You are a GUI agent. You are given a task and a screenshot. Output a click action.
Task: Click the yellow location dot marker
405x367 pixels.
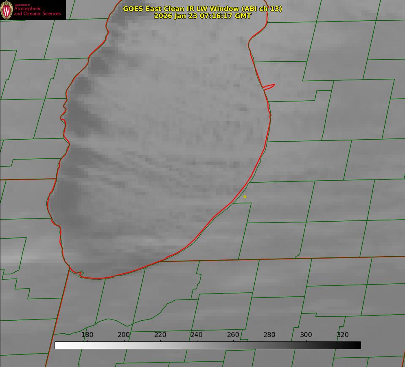tap(245, 197)
